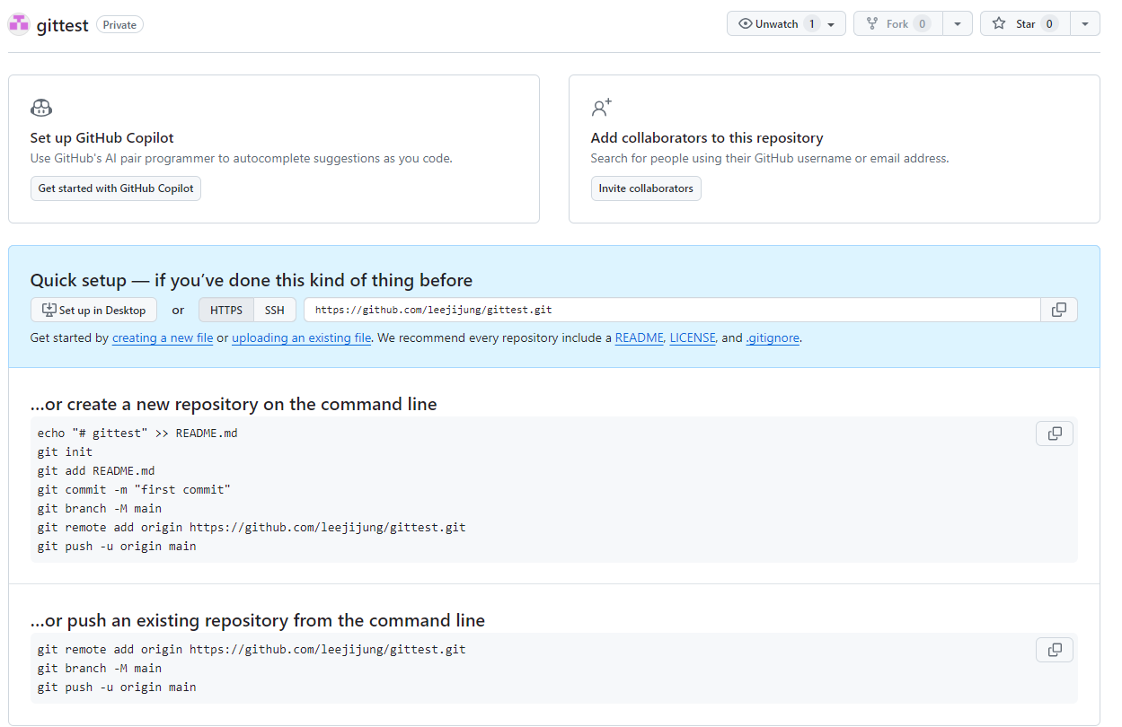Open the README link
The image size is (1122, 727).
(x=639, y=338)
